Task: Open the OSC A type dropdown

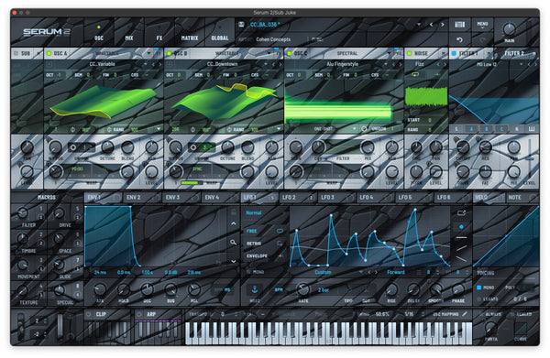Action: coord(149,53)
